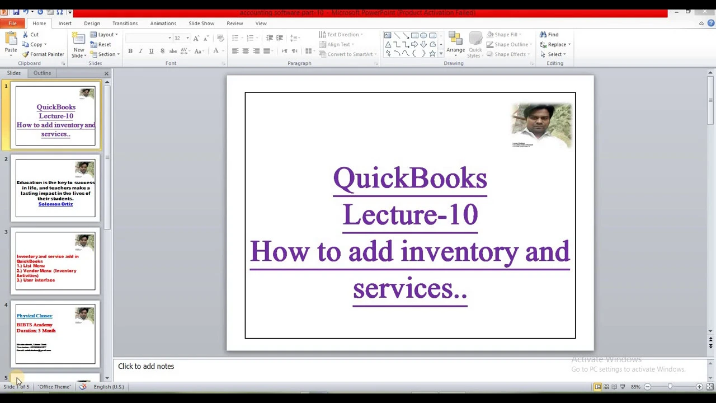Open the Animations ribbon tab
This screenshot has height=403, width=716.
(163, 24)
